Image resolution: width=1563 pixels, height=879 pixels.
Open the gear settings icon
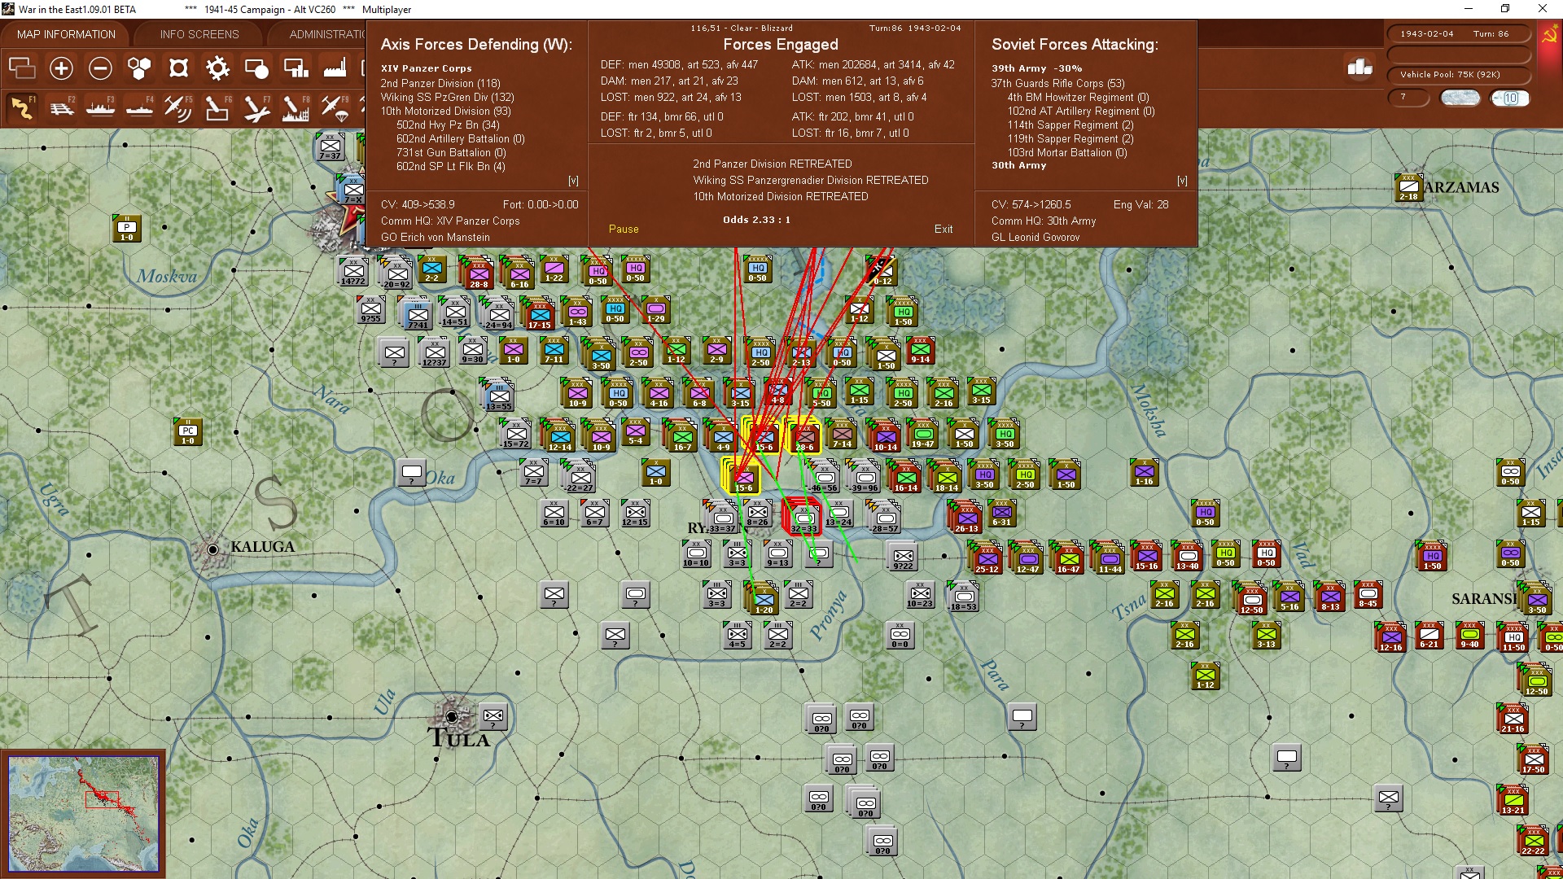(217, 68)
